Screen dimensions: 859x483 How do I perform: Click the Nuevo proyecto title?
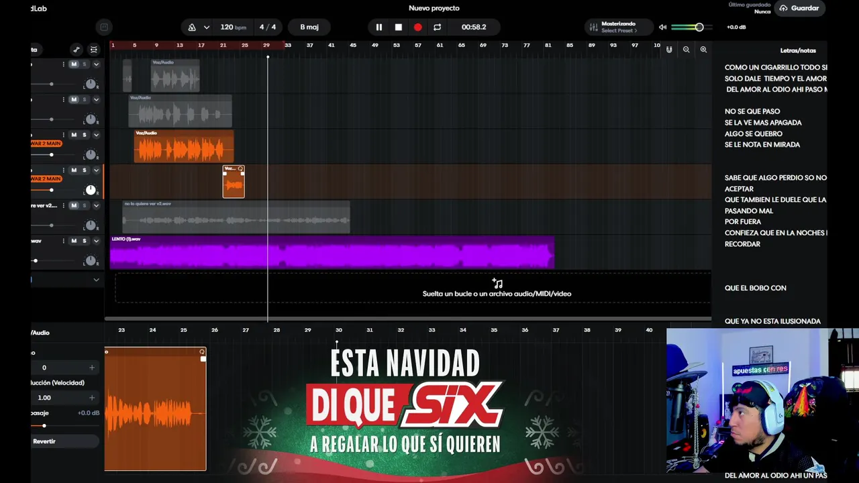coord(434,8)
